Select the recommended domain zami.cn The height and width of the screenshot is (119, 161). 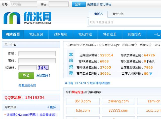(x=149, y=101)
